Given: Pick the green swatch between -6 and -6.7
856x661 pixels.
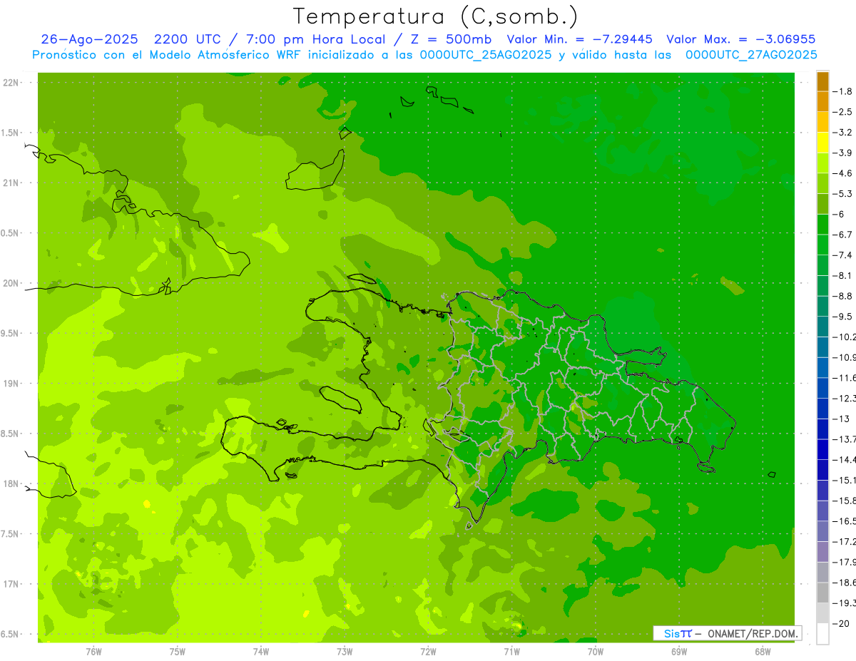Looking at the screenshot, I should point(822,225).
